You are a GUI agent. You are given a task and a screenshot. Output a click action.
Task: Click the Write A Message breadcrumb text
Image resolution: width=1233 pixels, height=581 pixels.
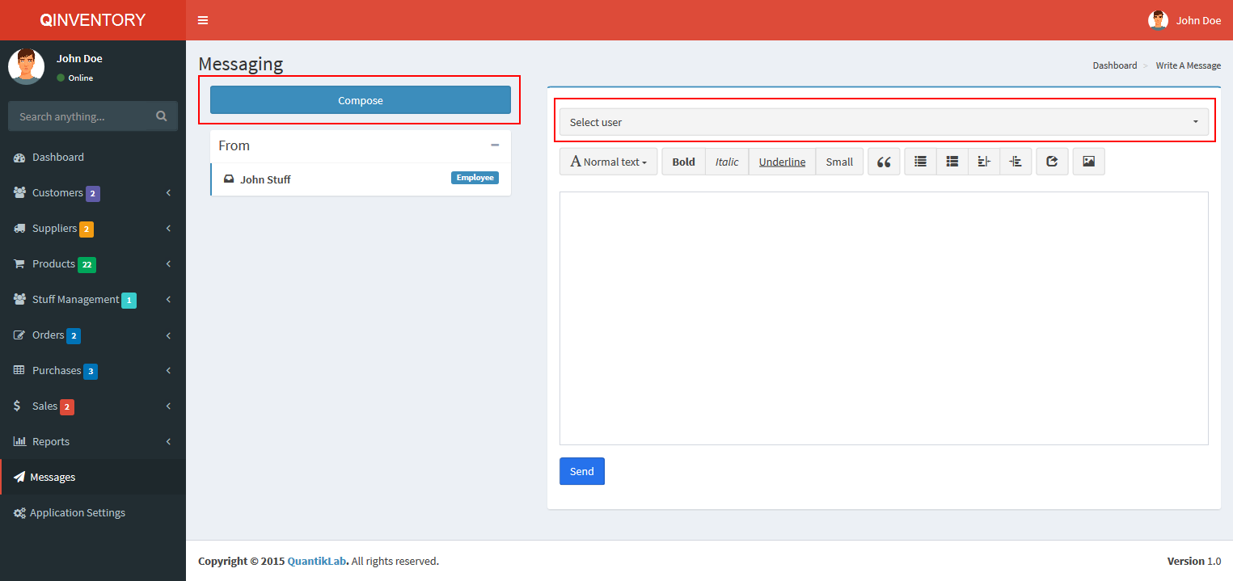click(x=1189, y=65)
